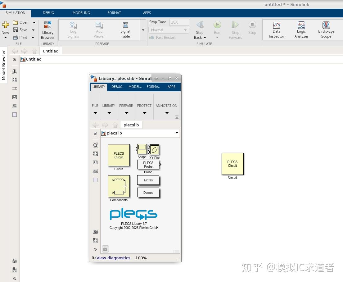Click the 100% zoom level indicator
Screen dimensions: 343x282
pos(141,258)
